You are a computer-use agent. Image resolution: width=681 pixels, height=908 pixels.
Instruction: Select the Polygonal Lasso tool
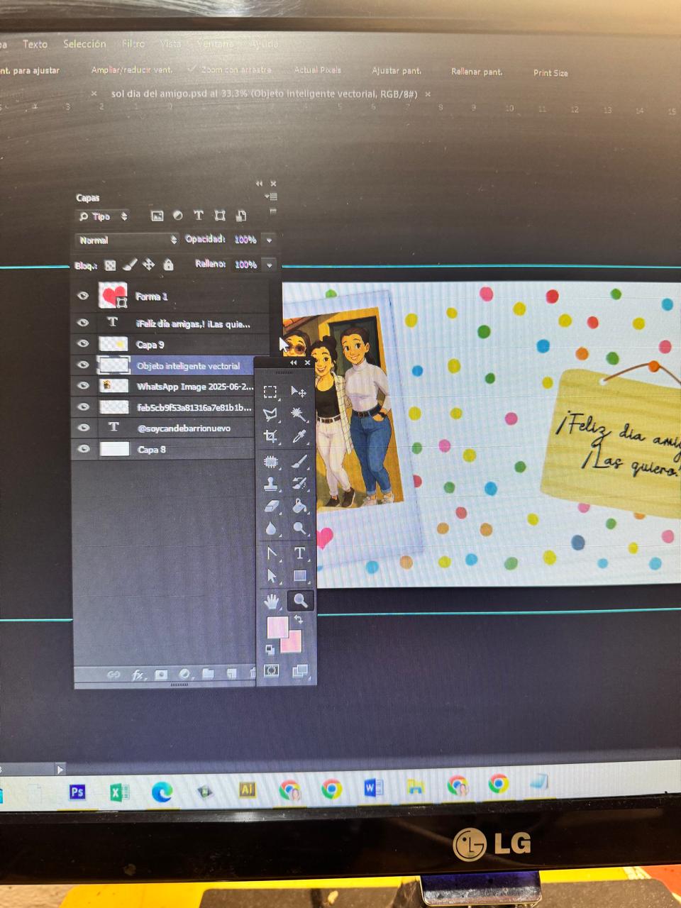pos(270,414)
